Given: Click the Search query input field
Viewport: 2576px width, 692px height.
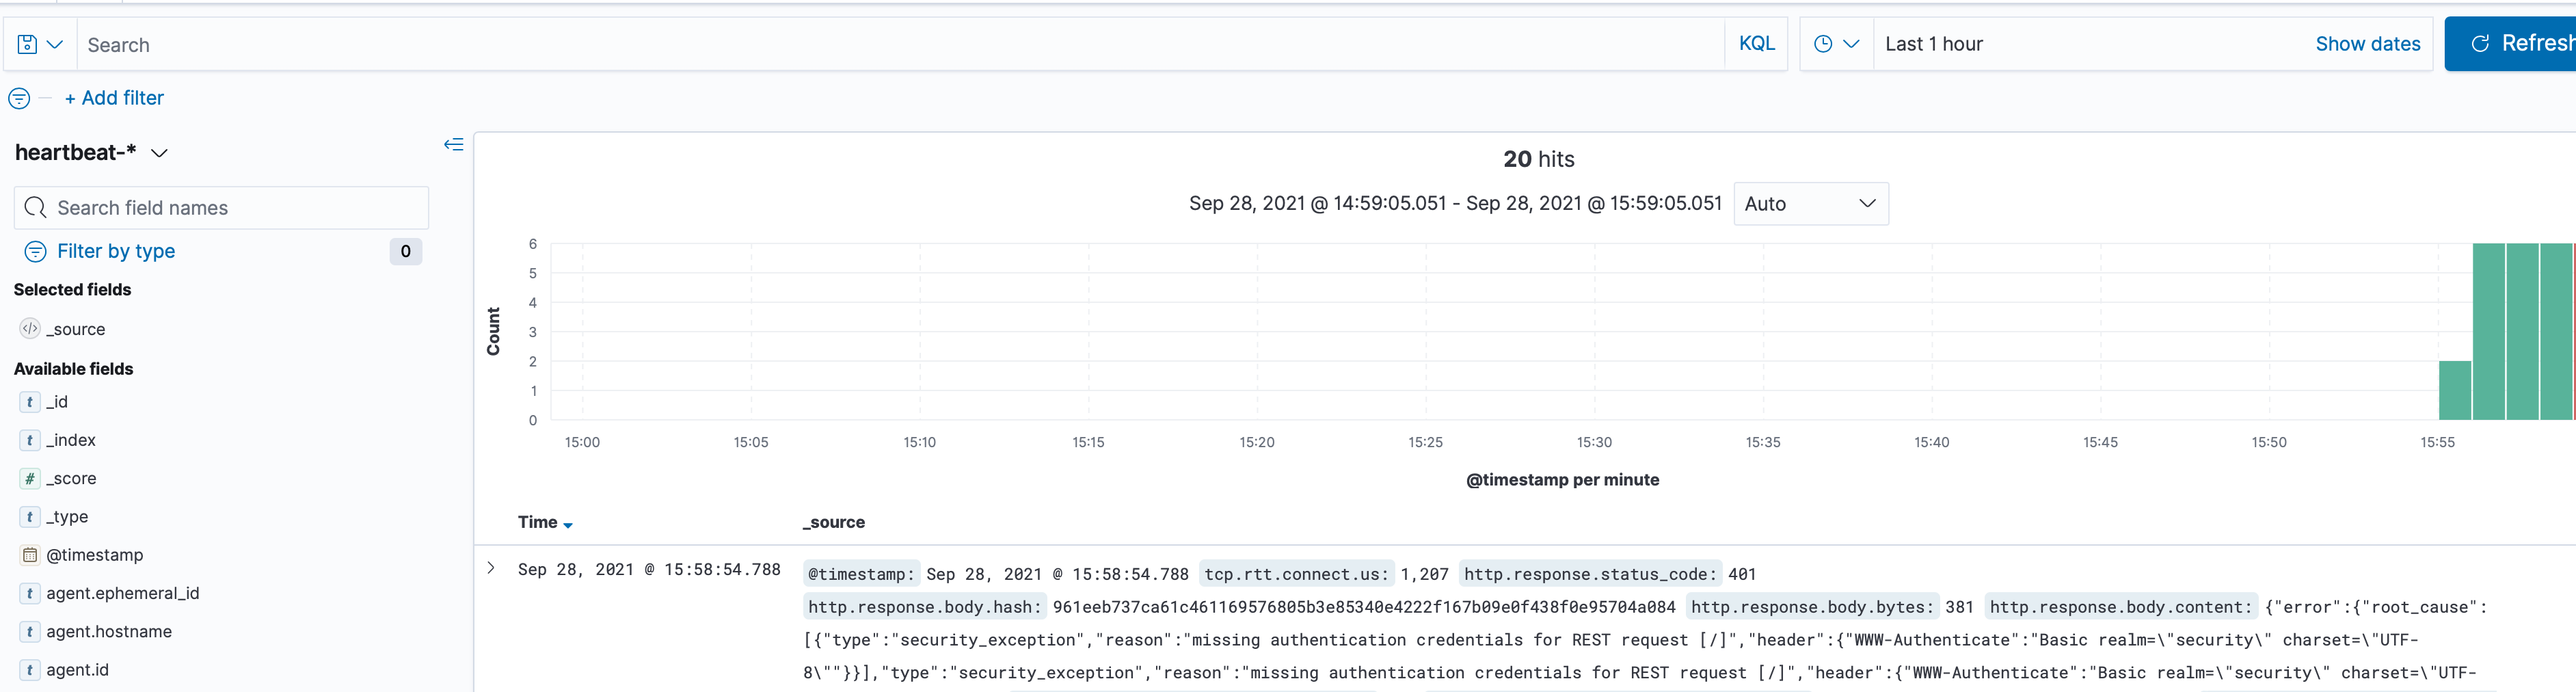Looking at the screenshot, I should (900, 44).
